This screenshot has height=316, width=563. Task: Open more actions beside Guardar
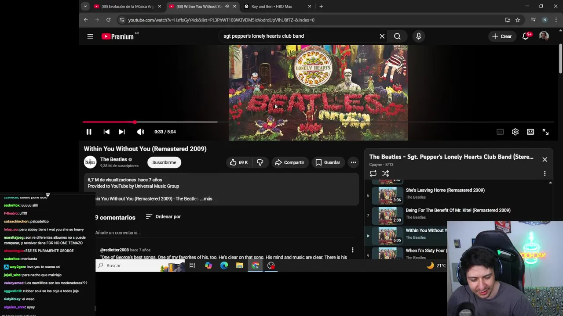tap(353, 162)
